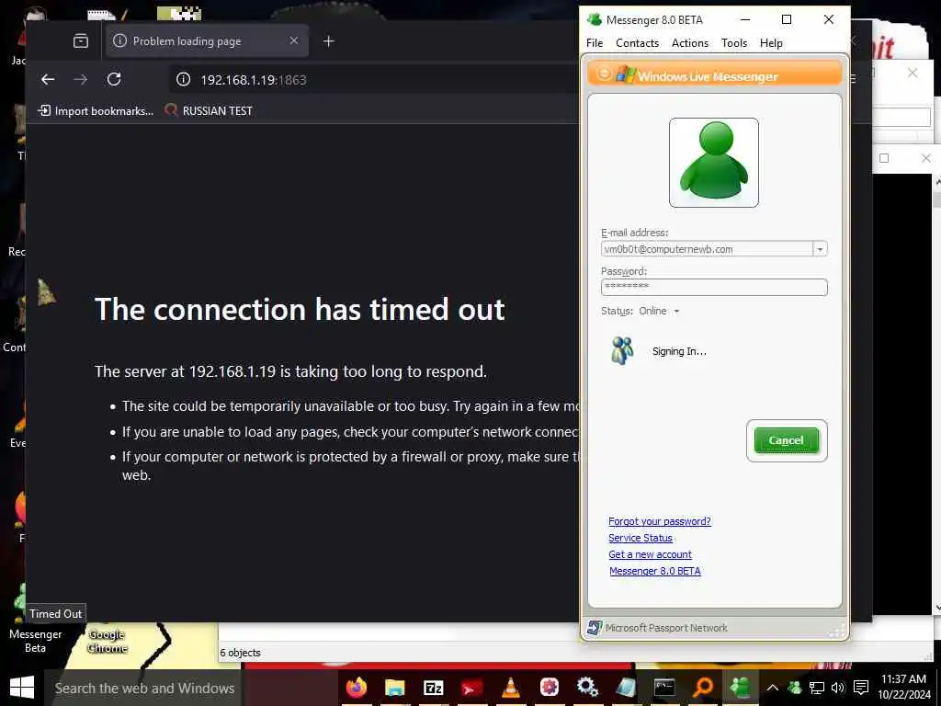
Task: Open Messenger from the taskbar
Action: pos(742,688)
